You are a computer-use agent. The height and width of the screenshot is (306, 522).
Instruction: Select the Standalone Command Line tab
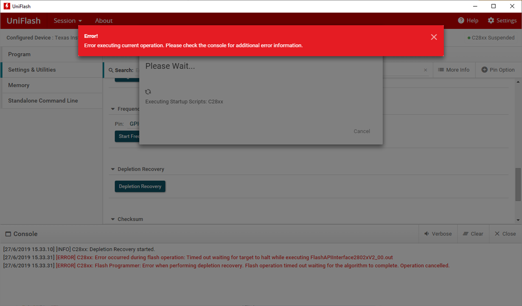51,101
